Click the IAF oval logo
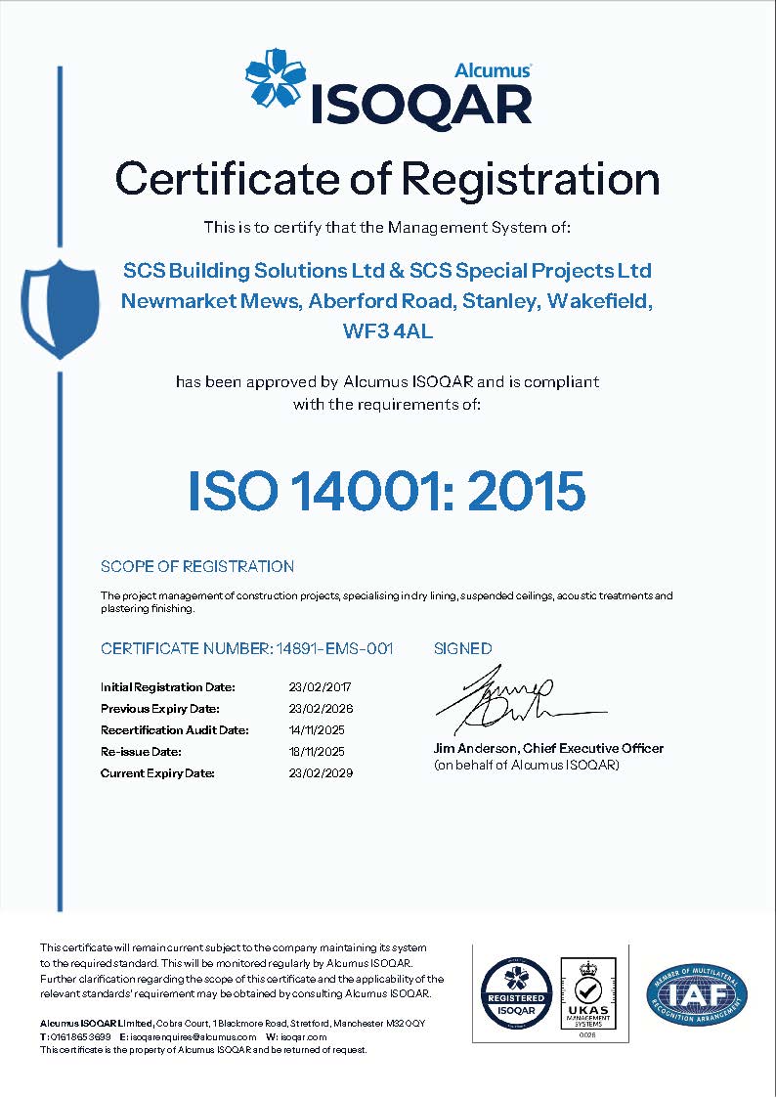 click(x=696, y=994)
